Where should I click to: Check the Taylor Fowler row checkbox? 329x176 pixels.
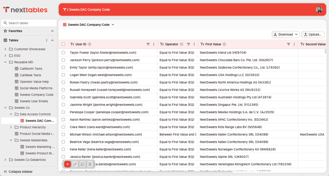(63, 53)
